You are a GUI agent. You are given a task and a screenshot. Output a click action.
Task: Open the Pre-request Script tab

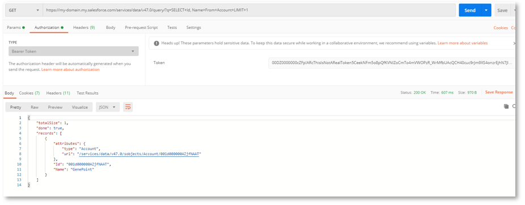[x=141, y=27]
